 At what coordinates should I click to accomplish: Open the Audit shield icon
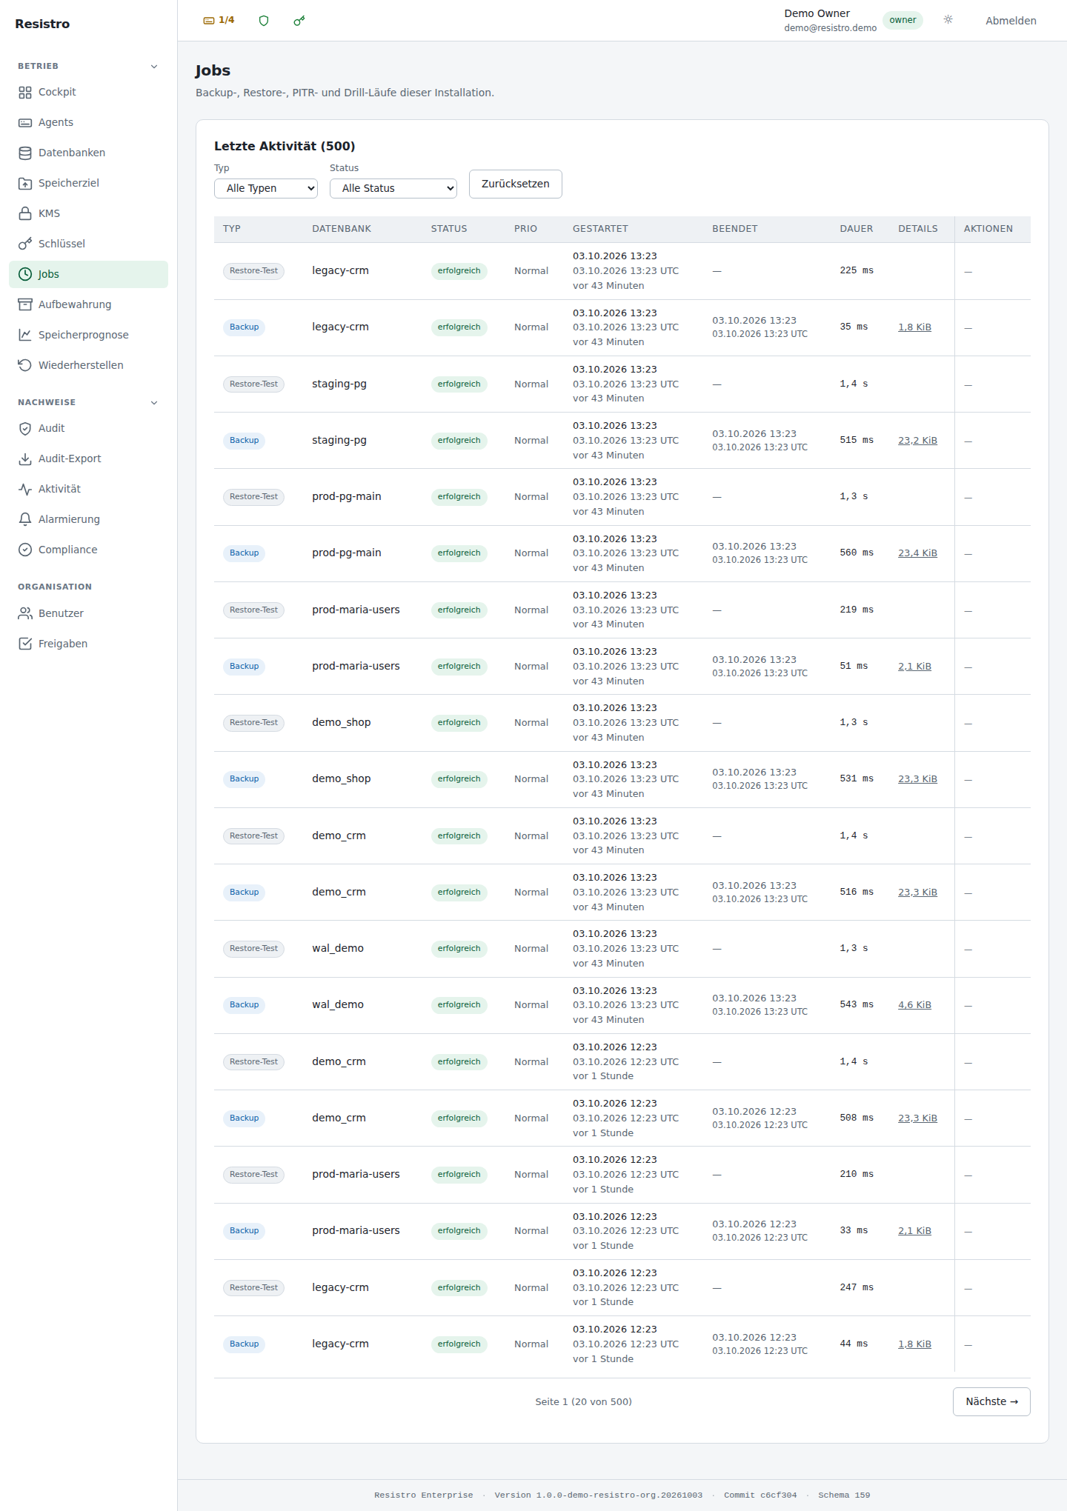pyautogui.click(x=25, y=429)
